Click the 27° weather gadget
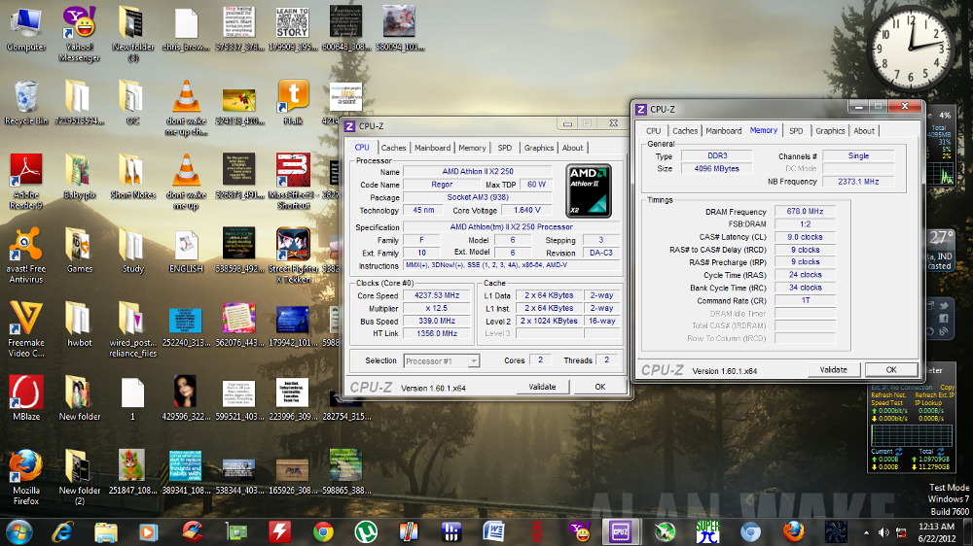Image resolution: width=973 pixels, height=546 pixels. tap(940, 251)
